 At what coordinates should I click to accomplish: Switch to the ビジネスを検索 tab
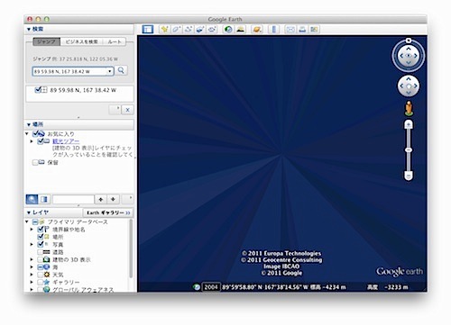(x=81, y=41)
